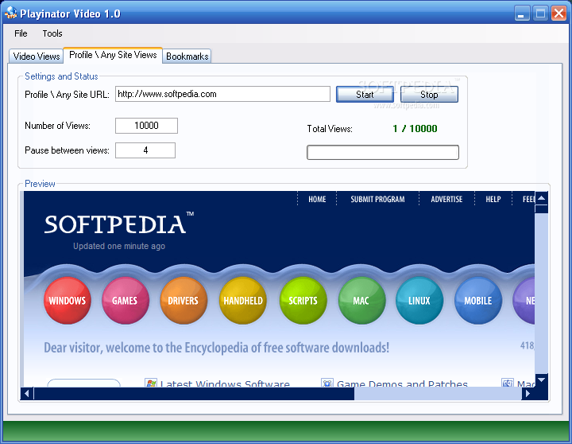
Task: Switch to the Bookmarks tab
Action: click(187, 56)
